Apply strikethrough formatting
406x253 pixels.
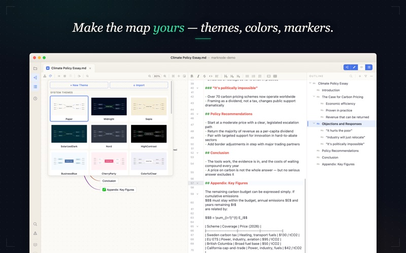coord(205,76)
